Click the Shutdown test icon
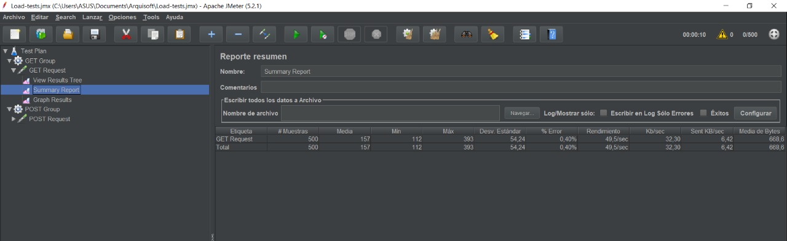This screenshot has height=241, width=787. coord(376,34)
